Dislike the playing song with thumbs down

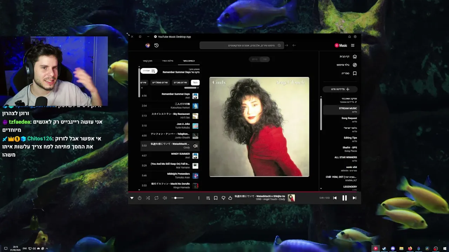coord(223,198)
